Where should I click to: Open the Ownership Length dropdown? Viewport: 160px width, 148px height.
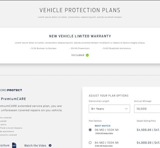109,109
